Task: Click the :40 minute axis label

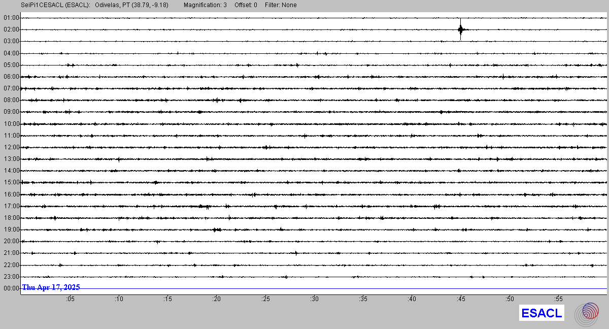Action: [412, 300]
